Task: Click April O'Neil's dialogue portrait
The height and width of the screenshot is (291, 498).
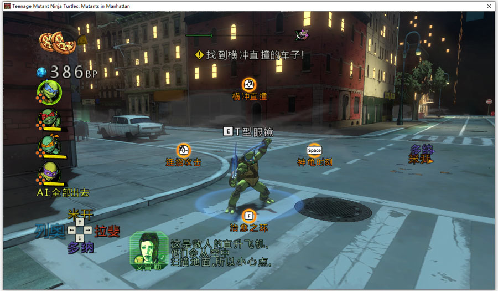Action: tap(149, 251)
